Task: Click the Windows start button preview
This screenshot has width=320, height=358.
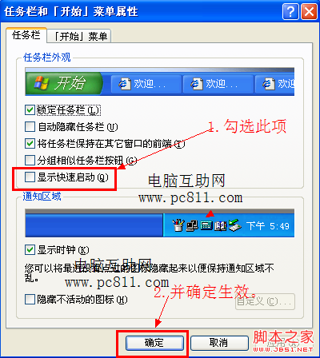Action: (64, 83)
